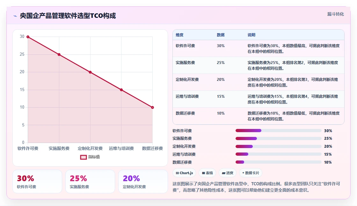Click the 20% value in the table
This screenshot has width=357, height=206.
click(221, 80)
